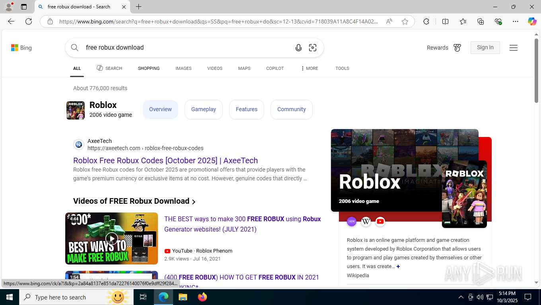Switch to the IMAGES tab

click(x=183, y=68)
